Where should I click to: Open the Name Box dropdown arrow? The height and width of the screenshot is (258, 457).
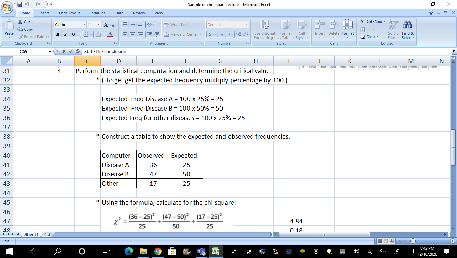(50, 52)
